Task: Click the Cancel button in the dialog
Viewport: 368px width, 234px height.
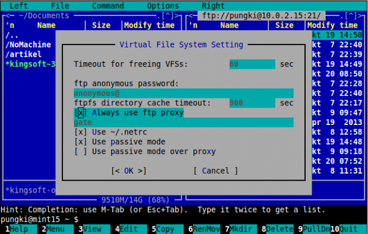Action: pos(215,171)
